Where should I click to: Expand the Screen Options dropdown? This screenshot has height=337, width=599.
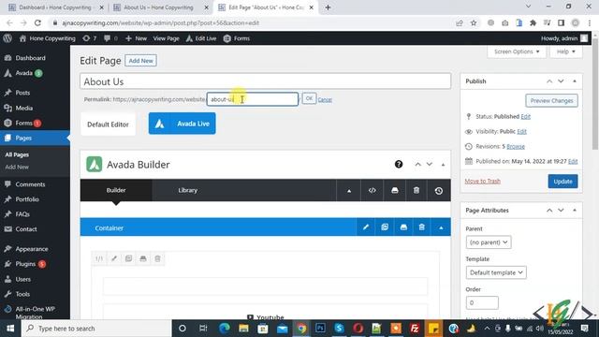click(517, 51)
